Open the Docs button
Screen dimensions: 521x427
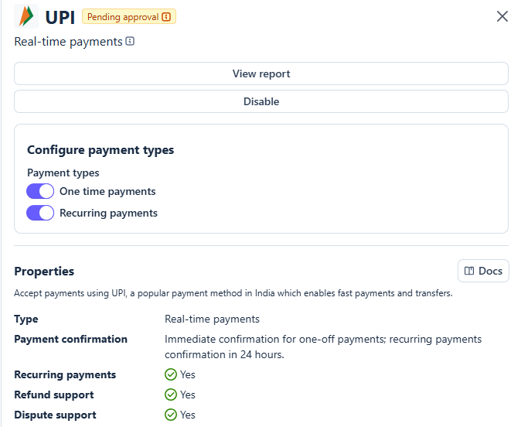(x=483, y=271)
